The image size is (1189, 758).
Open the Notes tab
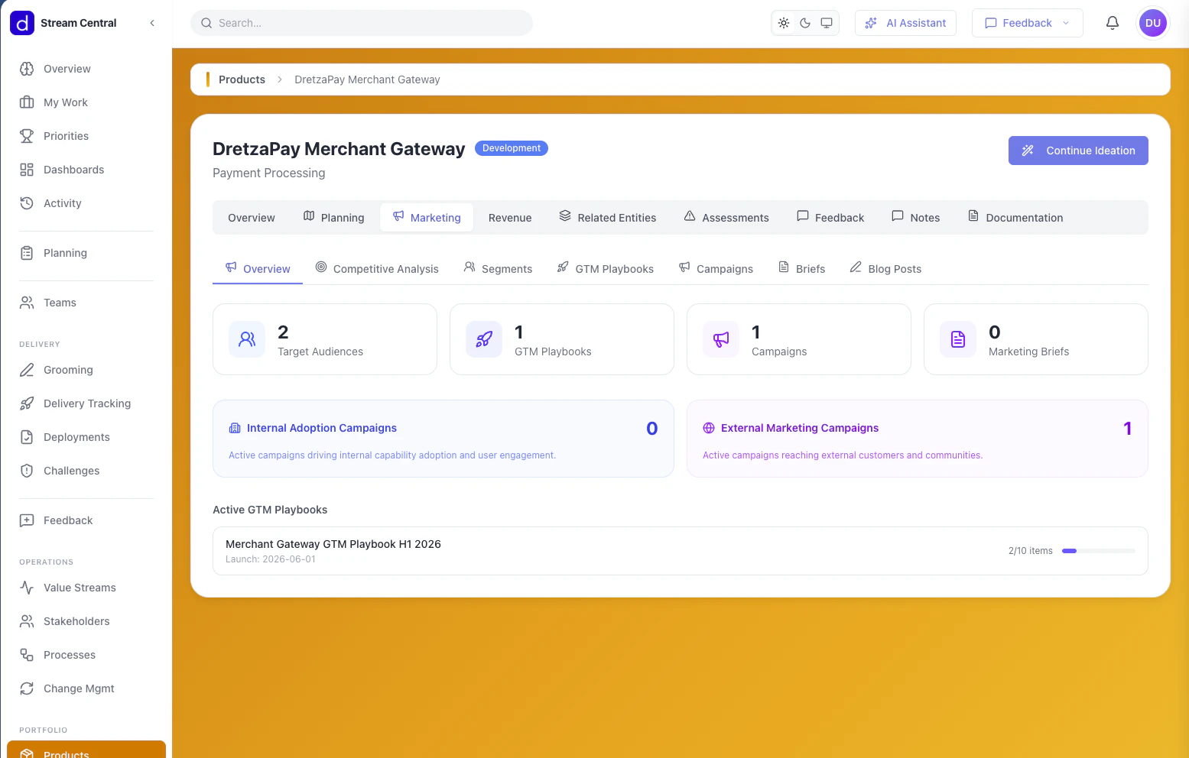tap(916, 218)
